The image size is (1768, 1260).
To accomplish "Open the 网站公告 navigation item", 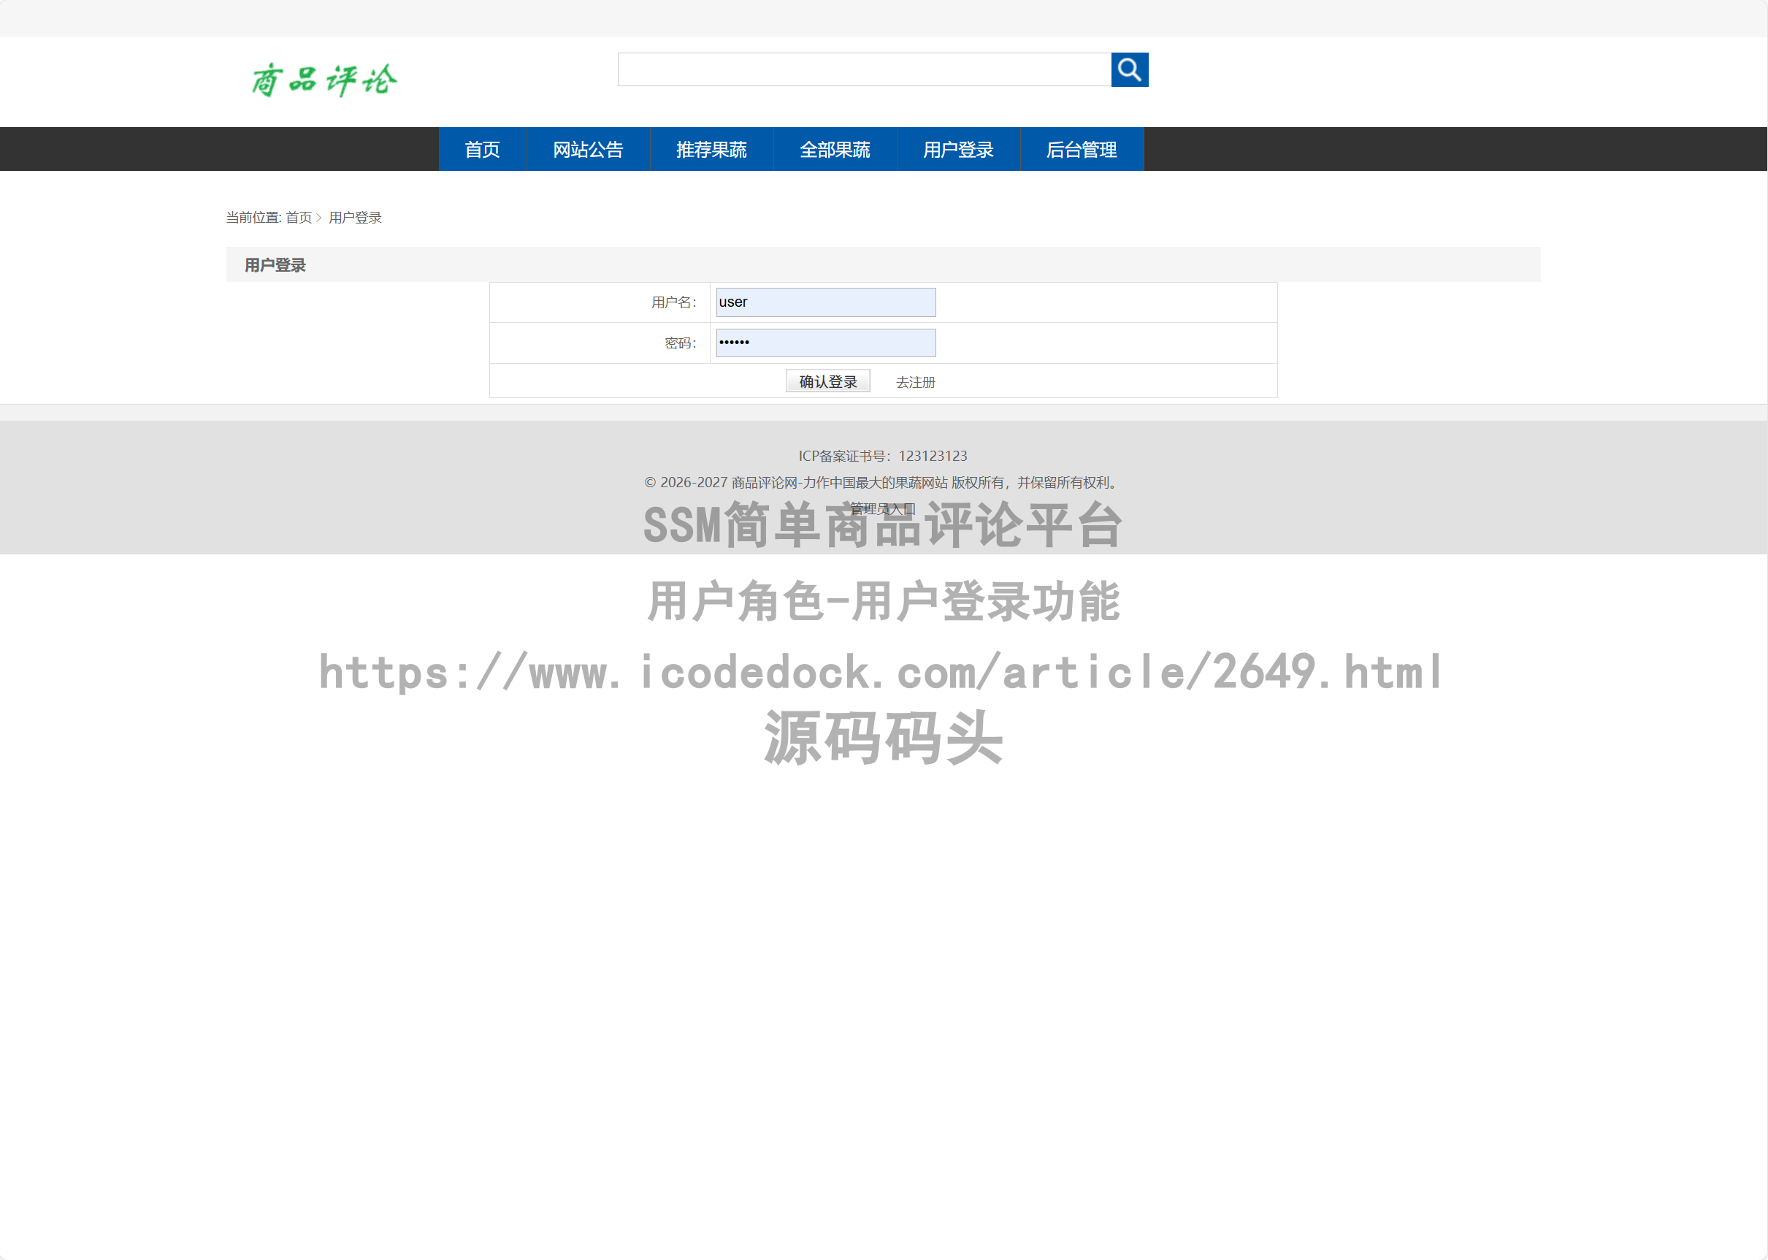I will coord(588,149).
